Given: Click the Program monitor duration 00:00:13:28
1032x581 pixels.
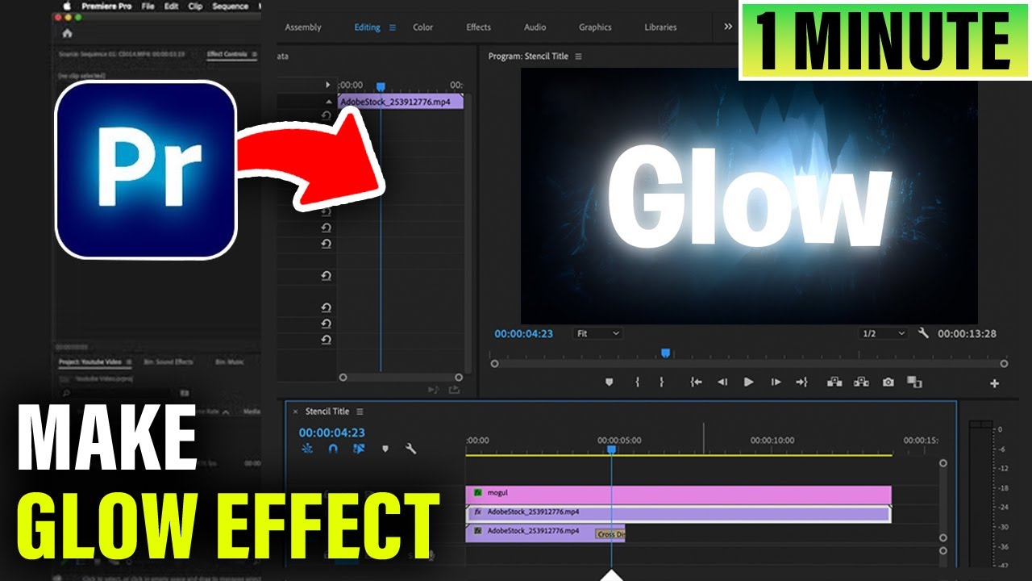Looking at the screenshot, I should point(967,333).
